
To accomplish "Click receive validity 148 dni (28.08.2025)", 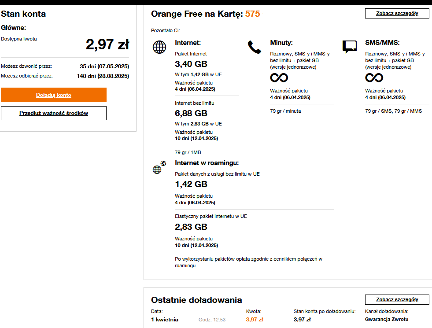I will (x=103, y=76).
